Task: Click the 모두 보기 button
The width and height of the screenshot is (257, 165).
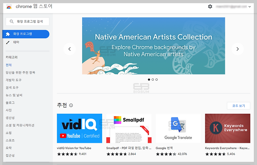Action: coord(238,106)
